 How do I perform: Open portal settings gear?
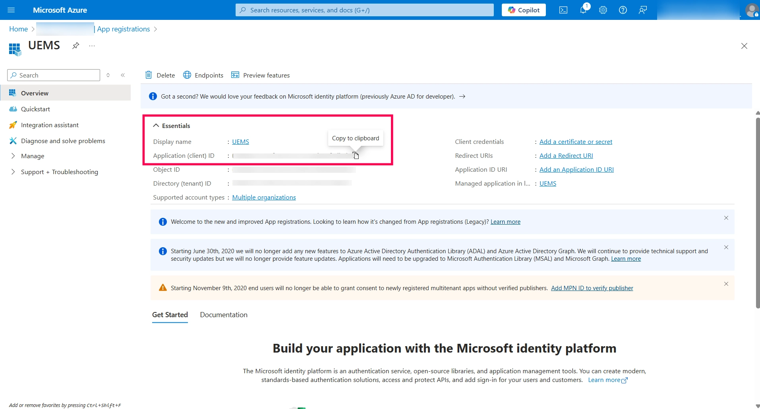(x=603, y=10)
